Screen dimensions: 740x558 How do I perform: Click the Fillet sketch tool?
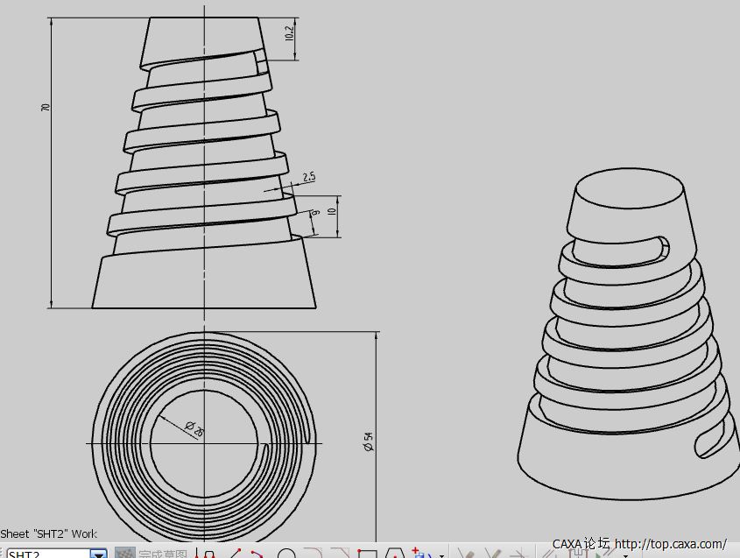(314, 554)
